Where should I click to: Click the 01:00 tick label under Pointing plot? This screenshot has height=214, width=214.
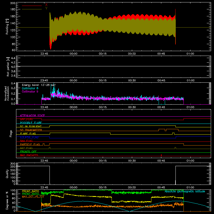190,54
